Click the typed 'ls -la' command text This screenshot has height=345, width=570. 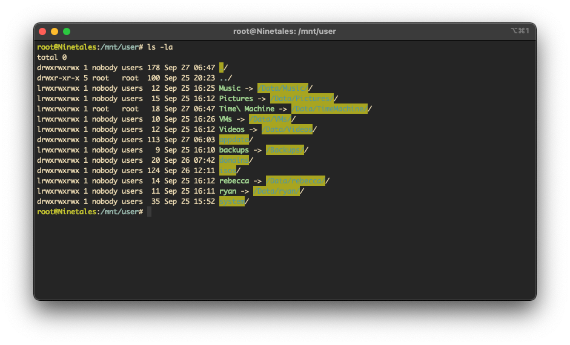tap(160, 47)
